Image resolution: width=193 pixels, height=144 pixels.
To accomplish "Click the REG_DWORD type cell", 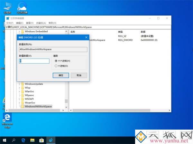I will [125, 40].
